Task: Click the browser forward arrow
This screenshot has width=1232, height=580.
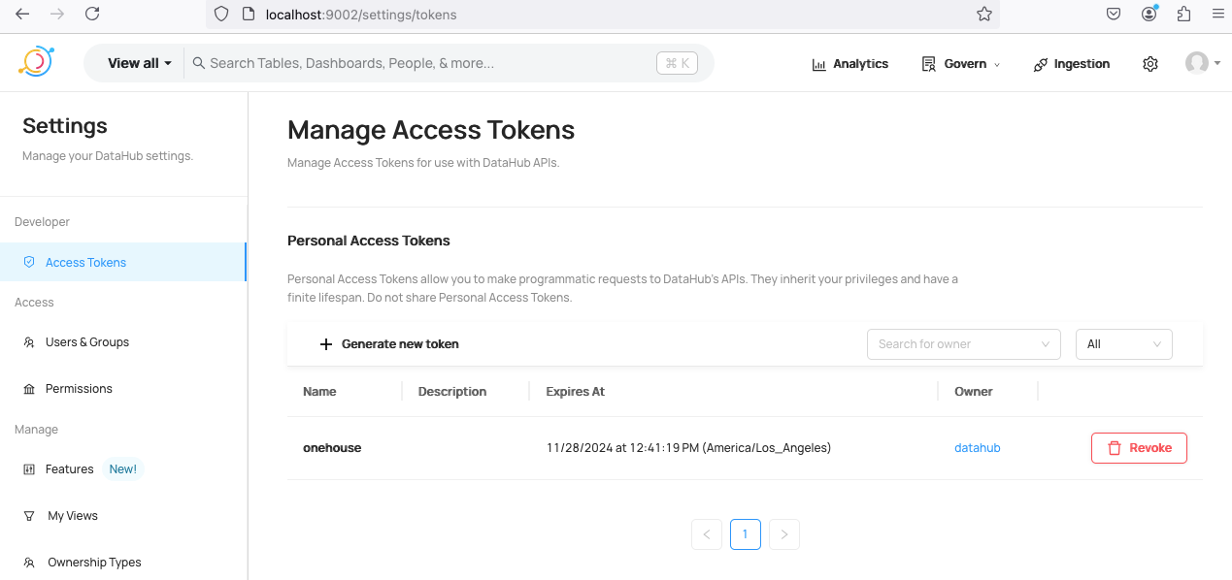Action: (57, 14)
